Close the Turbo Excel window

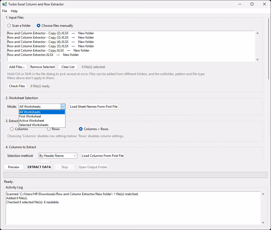(265, 4)
